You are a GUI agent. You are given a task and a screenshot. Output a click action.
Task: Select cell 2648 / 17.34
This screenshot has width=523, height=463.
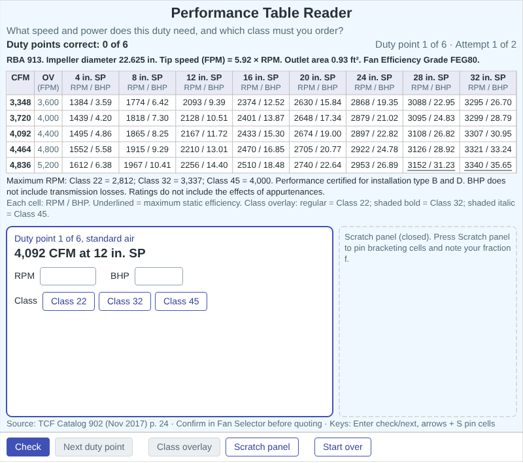coord(318,118)
